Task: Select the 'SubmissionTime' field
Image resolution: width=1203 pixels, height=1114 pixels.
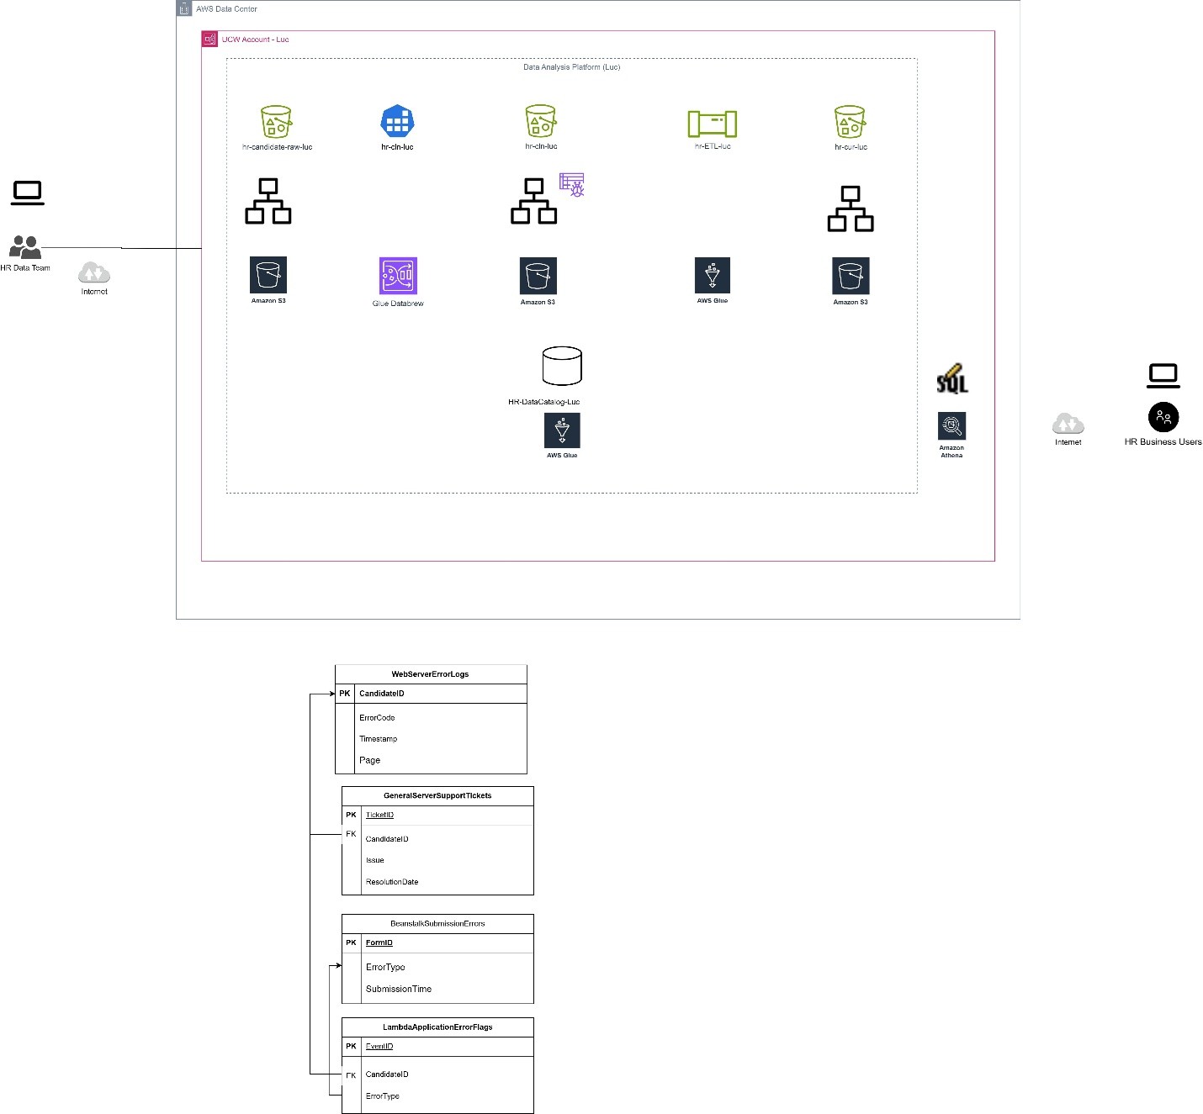Action: tap(399, 989)
